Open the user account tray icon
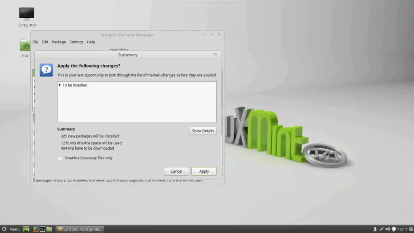Image resolution: width=414 pixels, height=233 pixels. click(375, 229)
